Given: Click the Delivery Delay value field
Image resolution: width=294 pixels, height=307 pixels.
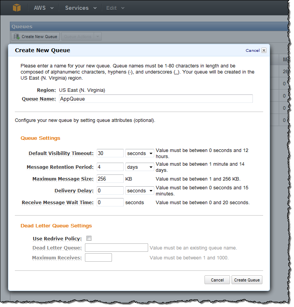Looking at the screenshot, I should click(110, 190).
